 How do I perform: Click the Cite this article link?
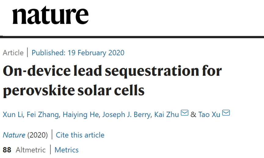[80, 135]
